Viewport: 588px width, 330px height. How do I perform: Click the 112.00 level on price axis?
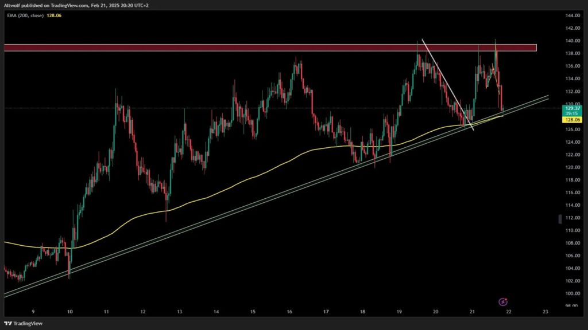click(x=572, y=218)
